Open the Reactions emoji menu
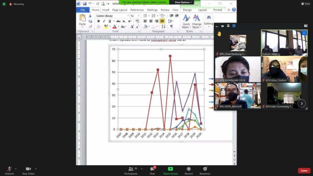This screenshot has height=176, width=313. (x=205, y=169)
